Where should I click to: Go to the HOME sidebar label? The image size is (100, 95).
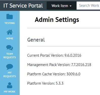pos(10,39)
